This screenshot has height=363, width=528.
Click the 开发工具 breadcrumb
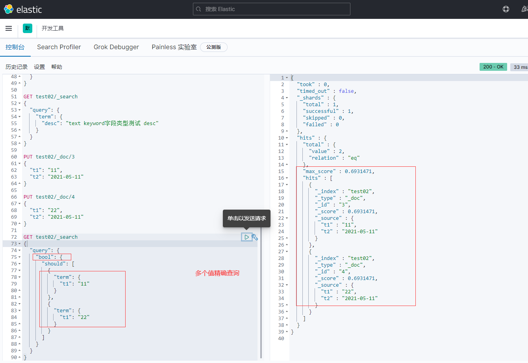(53, 28)
